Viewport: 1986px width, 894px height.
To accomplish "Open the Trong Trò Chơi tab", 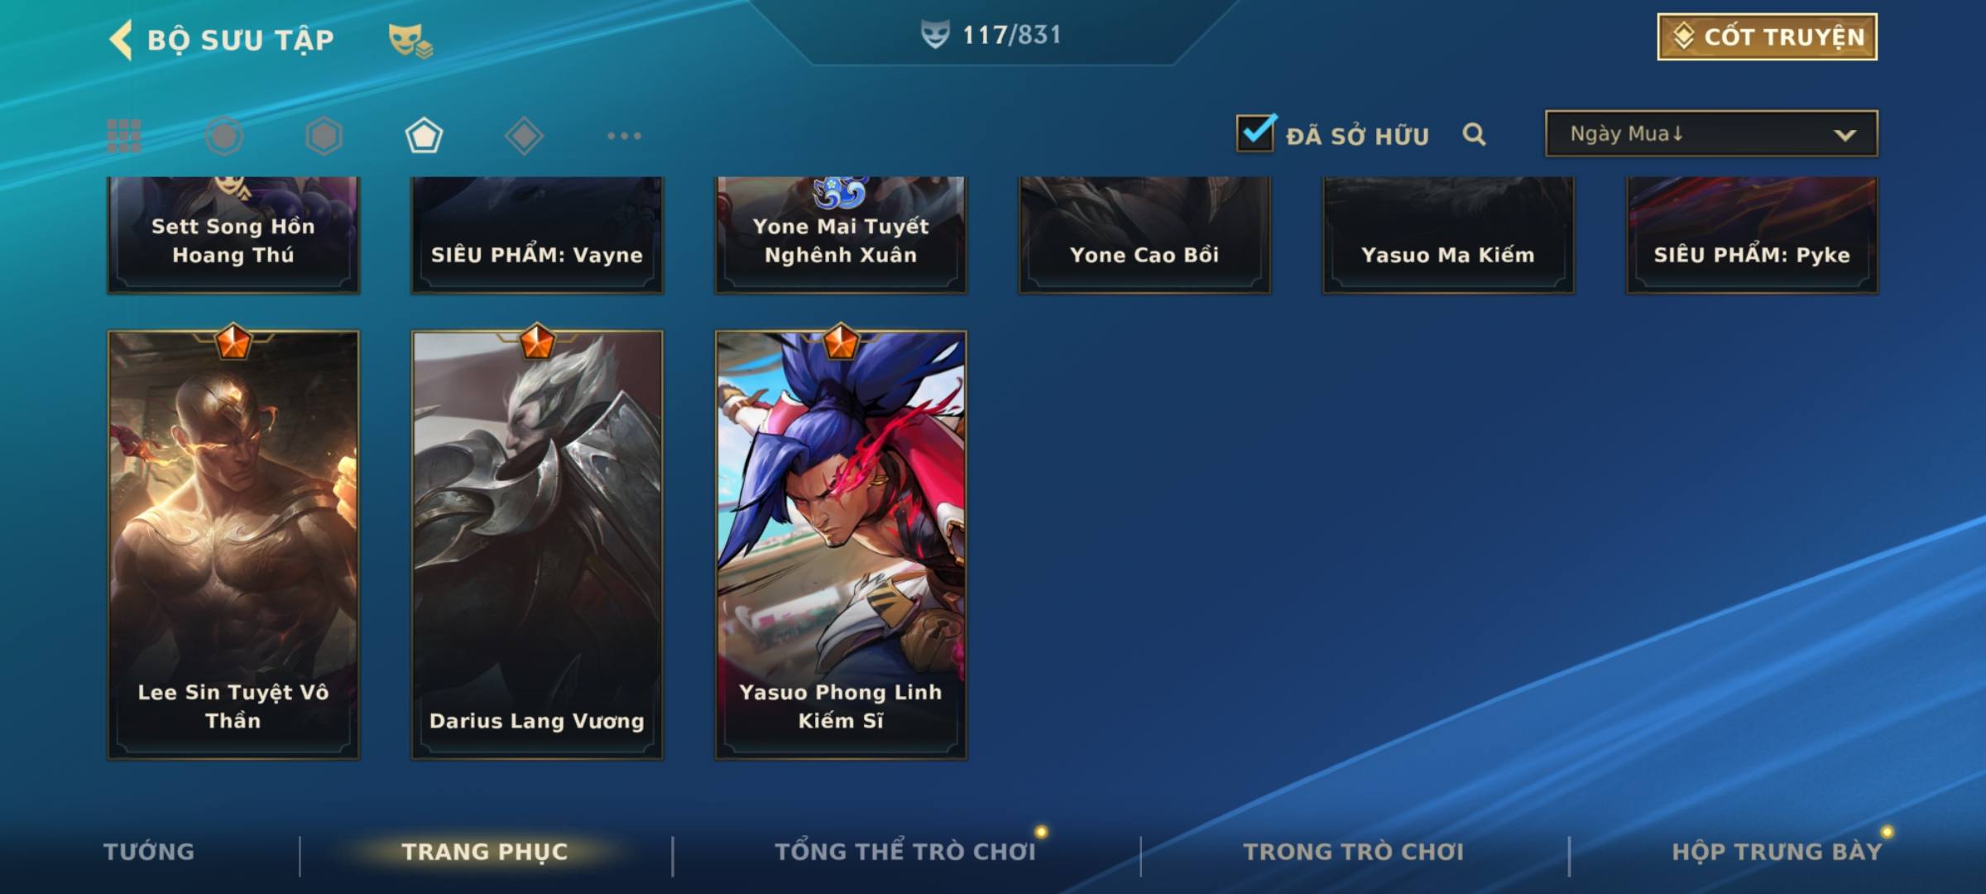I will pos(1354,852).
